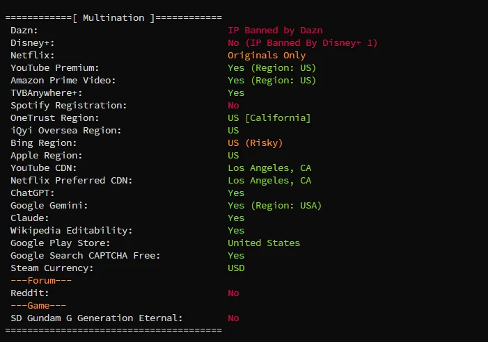Click the Wikipedia Editability label
The height and width of the screenshot is (342, 488).
click(x=72, y=230)
